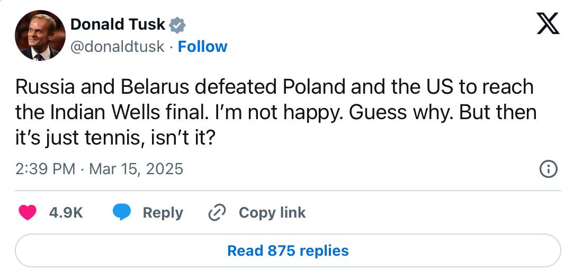
Task: Click the first line mentioning Russia and Belarus
Action: 274,87
